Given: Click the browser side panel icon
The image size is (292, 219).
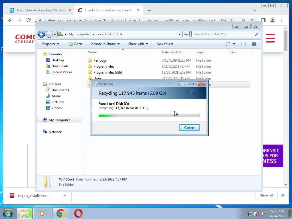Looking at the screenshot, I should tap(263, 20).
